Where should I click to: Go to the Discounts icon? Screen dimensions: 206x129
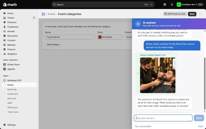coord(4,36)
